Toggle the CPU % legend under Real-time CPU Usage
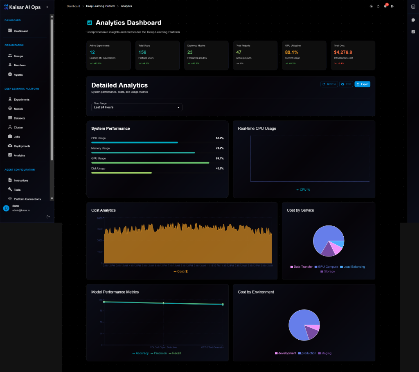Image resolution: width=419 pixels, height=372 pixels. (303, 189)
